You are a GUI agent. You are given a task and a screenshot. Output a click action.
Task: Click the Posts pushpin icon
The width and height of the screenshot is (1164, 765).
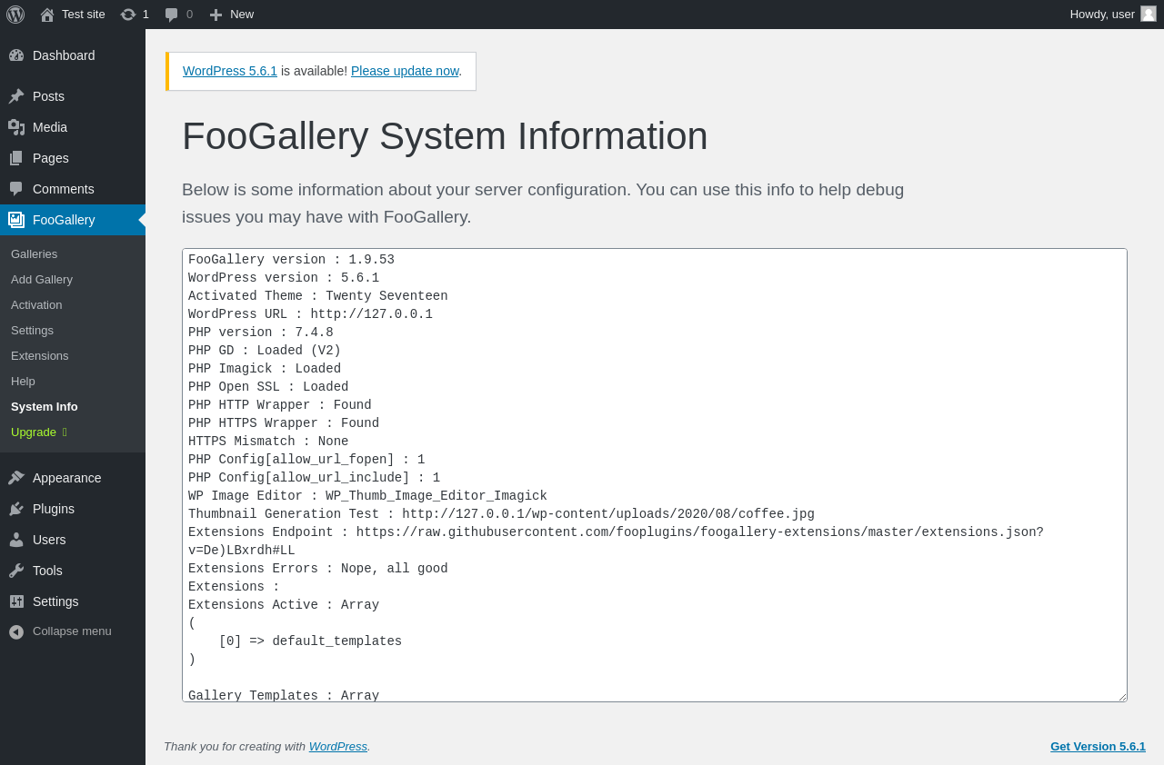click(x=16, y=96)
